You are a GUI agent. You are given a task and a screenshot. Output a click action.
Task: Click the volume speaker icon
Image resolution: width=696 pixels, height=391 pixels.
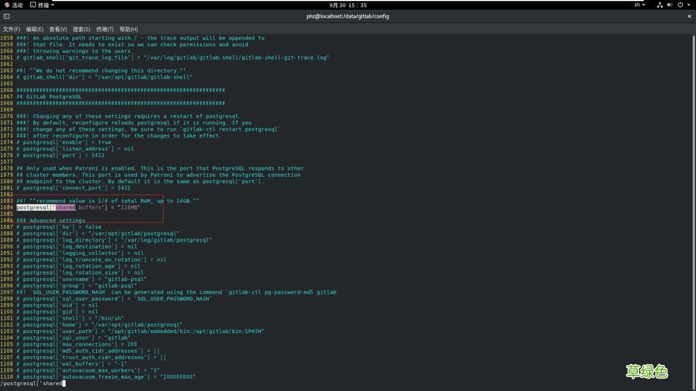670,5
